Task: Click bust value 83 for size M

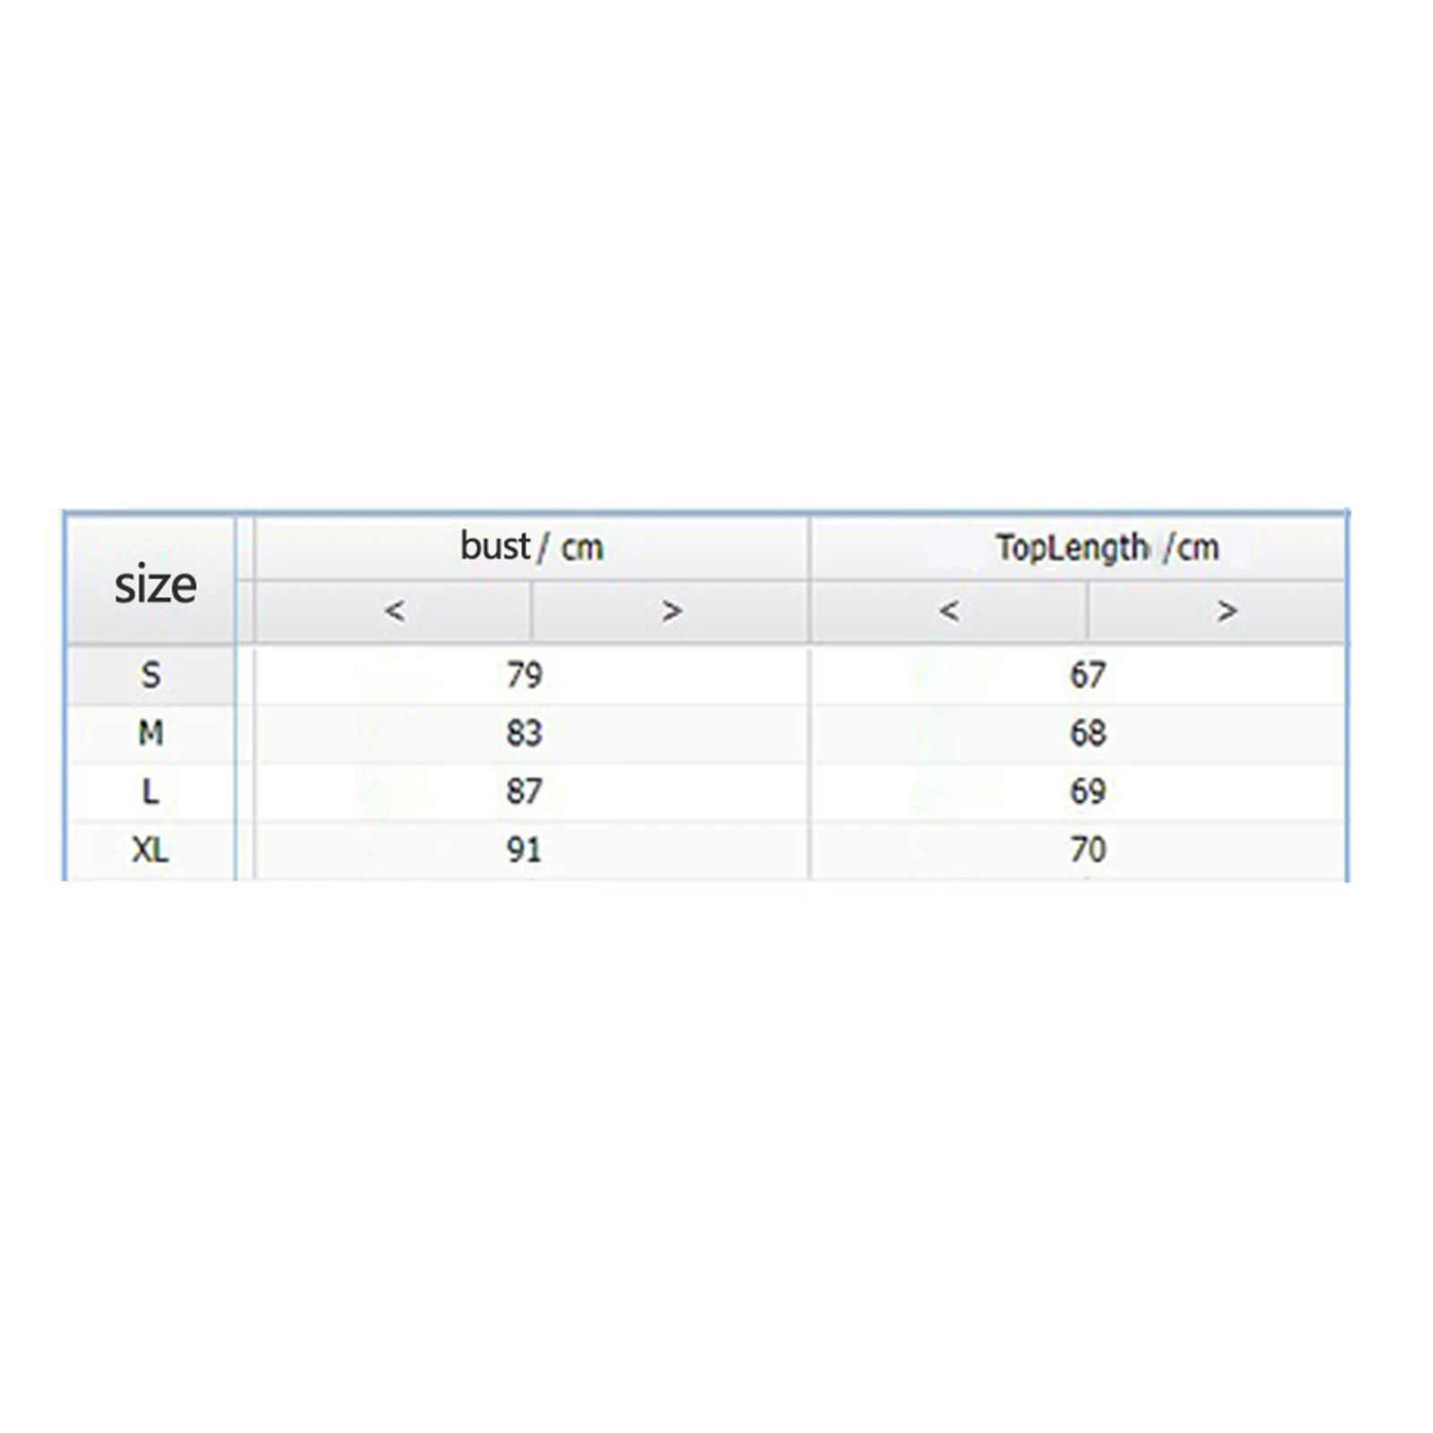Action: [x=525, y=734]
